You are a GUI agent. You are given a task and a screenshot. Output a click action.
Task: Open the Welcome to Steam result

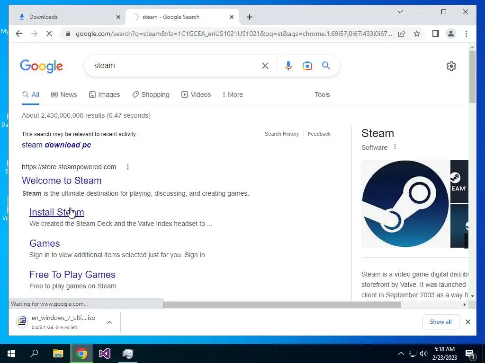point(62,181)
